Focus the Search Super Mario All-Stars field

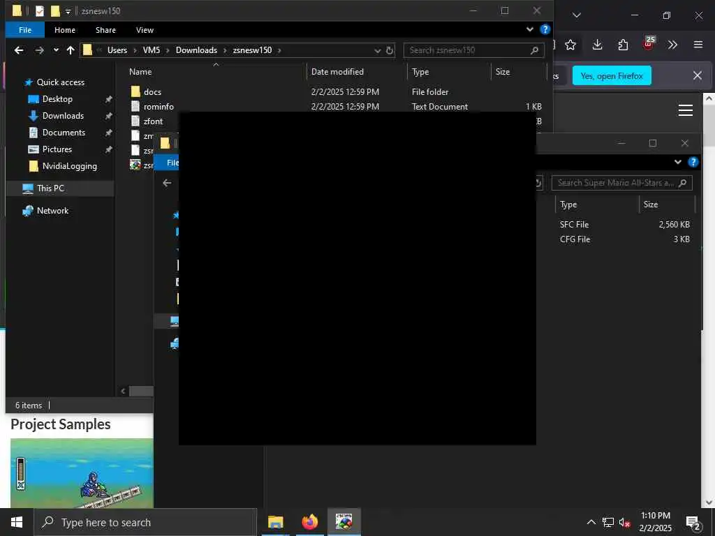pyautogui.click(x=622, y=183)
